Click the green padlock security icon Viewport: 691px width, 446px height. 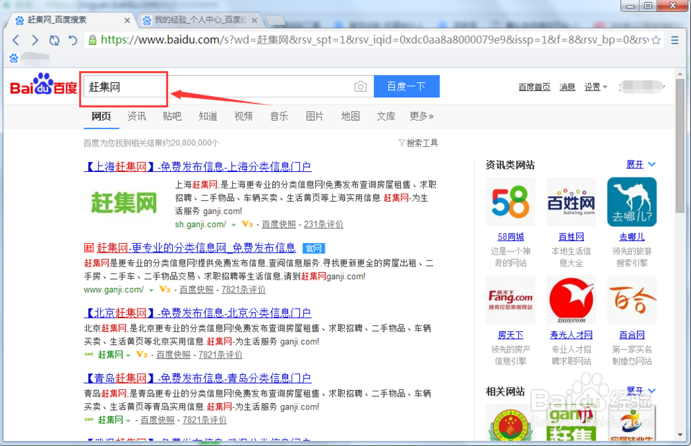tap(93, 40)
